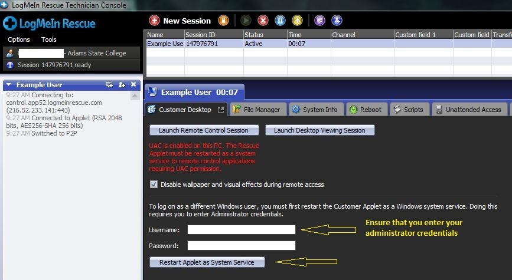Click the yellow up-arrow transfer session icon

[297, 21]
